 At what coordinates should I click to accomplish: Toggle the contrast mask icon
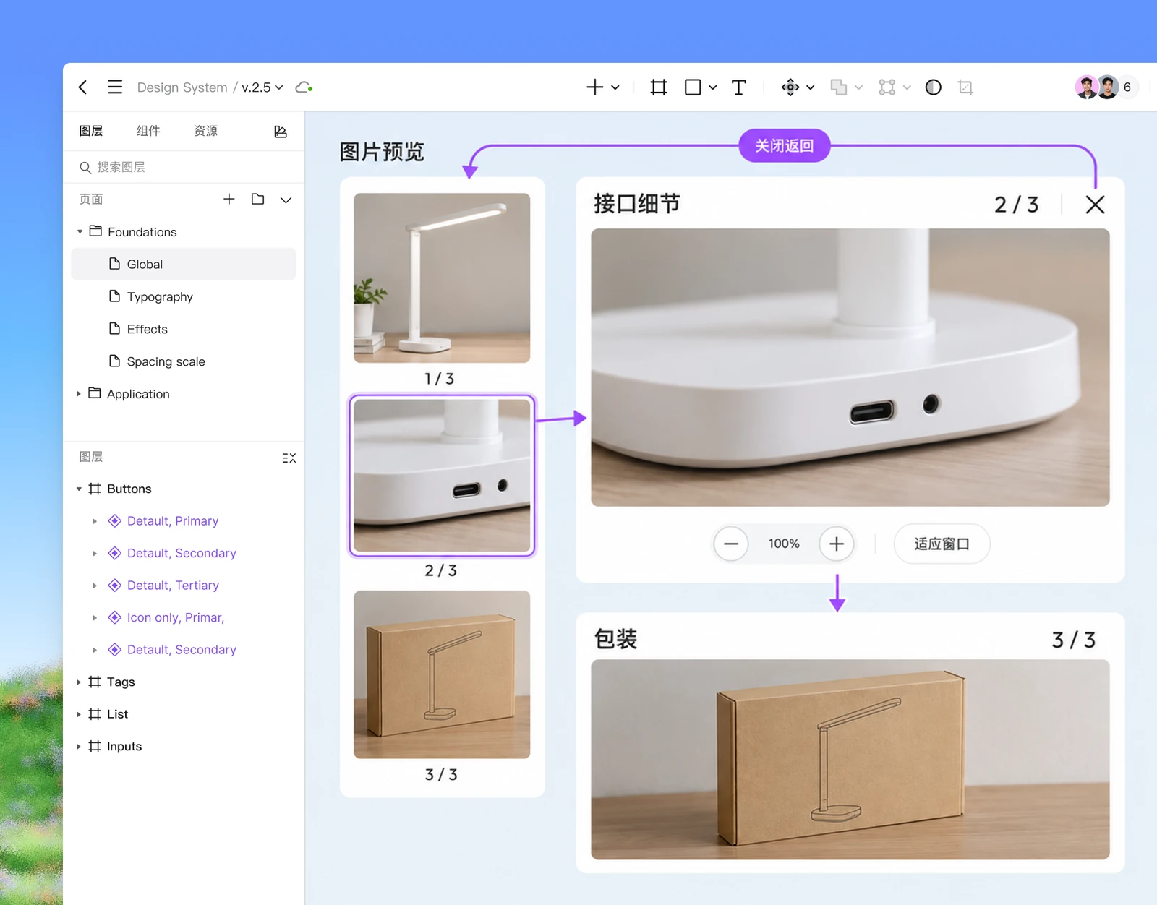tap(933, 87)
